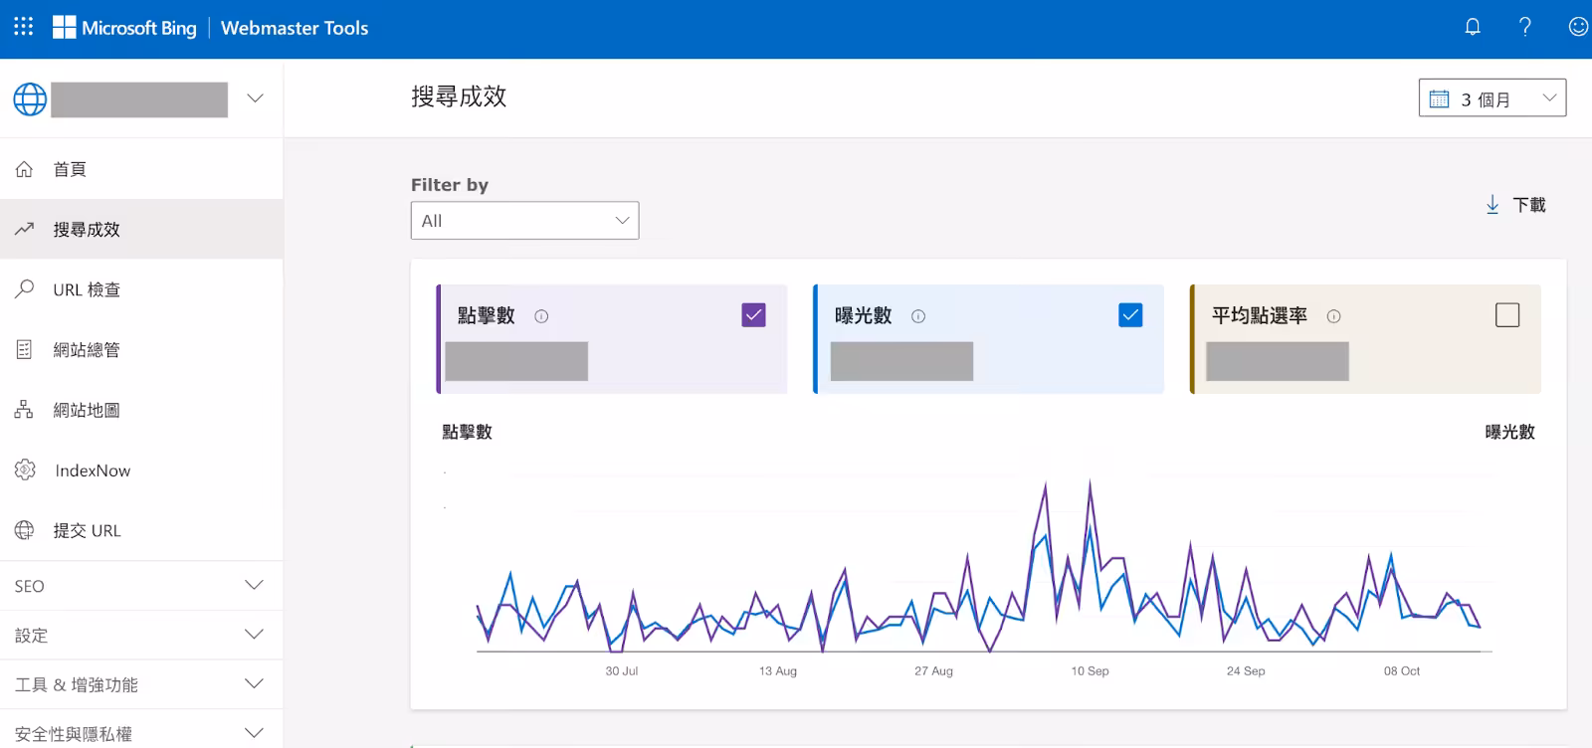Check the 平均點選率 checkbox
The image size is (1592, 748).
click(x=1507, y=315)
